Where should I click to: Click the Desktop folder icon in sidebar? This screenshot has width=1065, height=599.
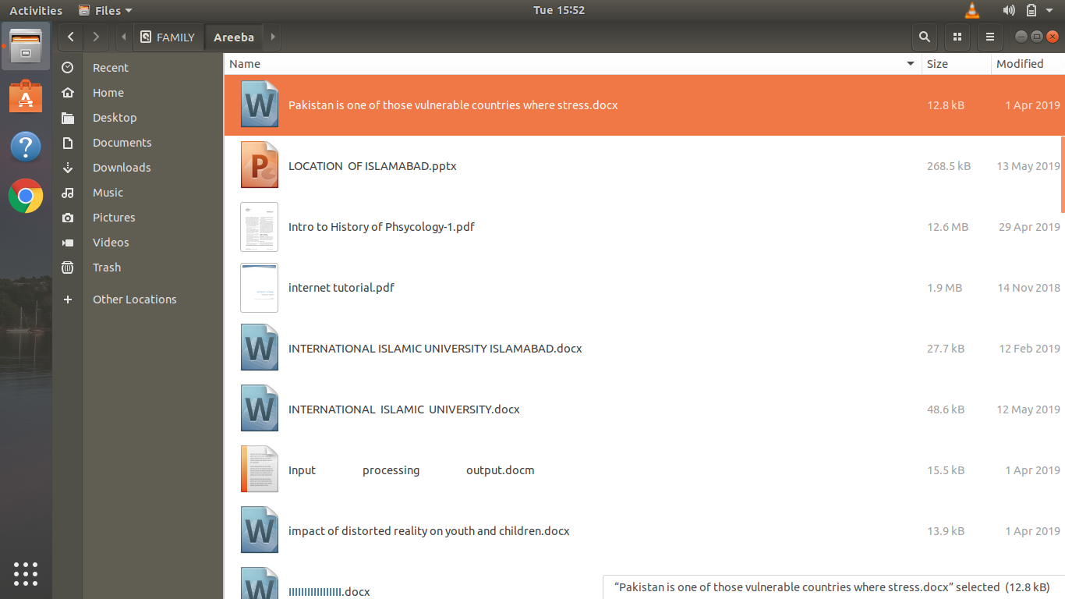(68, 118)
